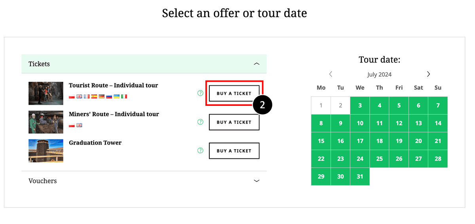
Task: Expand the Vouchers section
Action: pos(256,181)
